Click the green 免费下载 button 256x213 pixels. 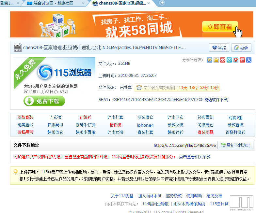tap(44, 101)
